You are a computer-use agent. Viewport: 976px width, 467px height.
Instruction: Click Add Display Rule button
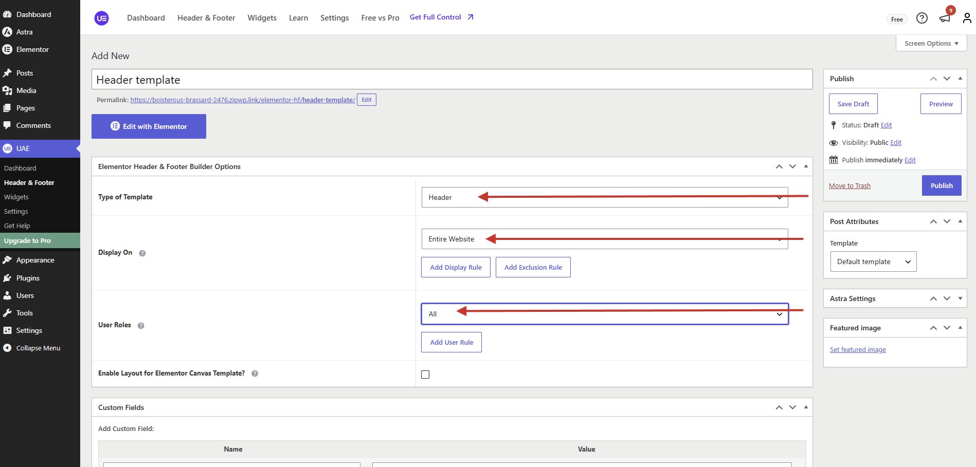(456, 267)
